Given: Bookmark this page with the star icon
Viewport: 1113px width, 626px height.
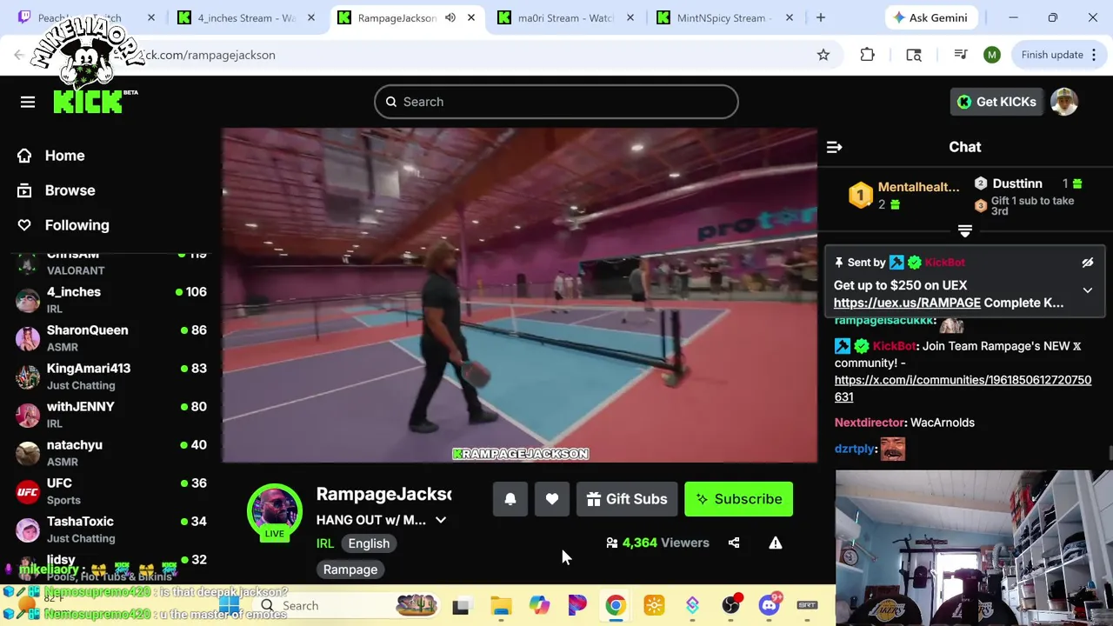Looking at the screenshot, I should coord(823,55).
